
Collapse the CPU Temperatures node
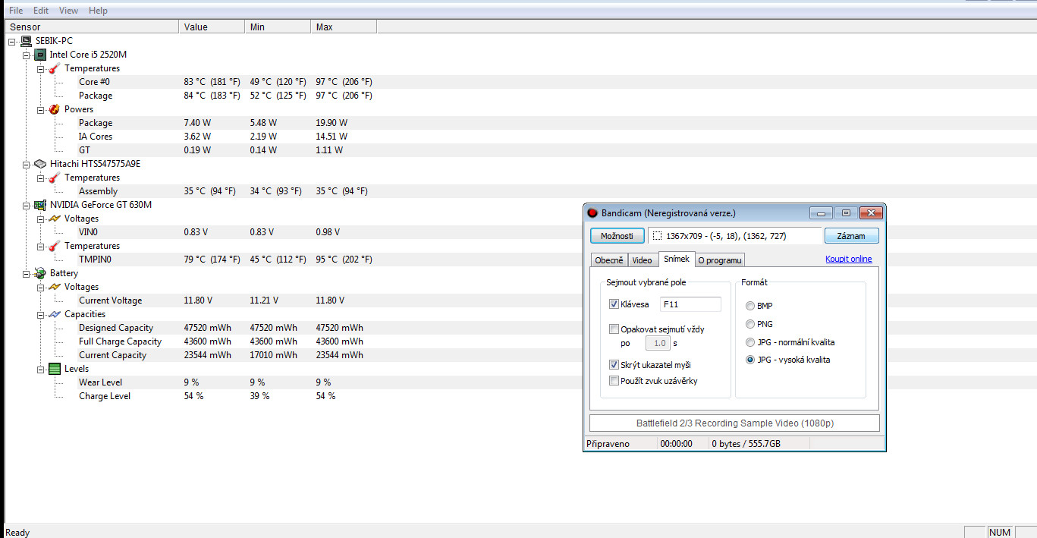40,68
